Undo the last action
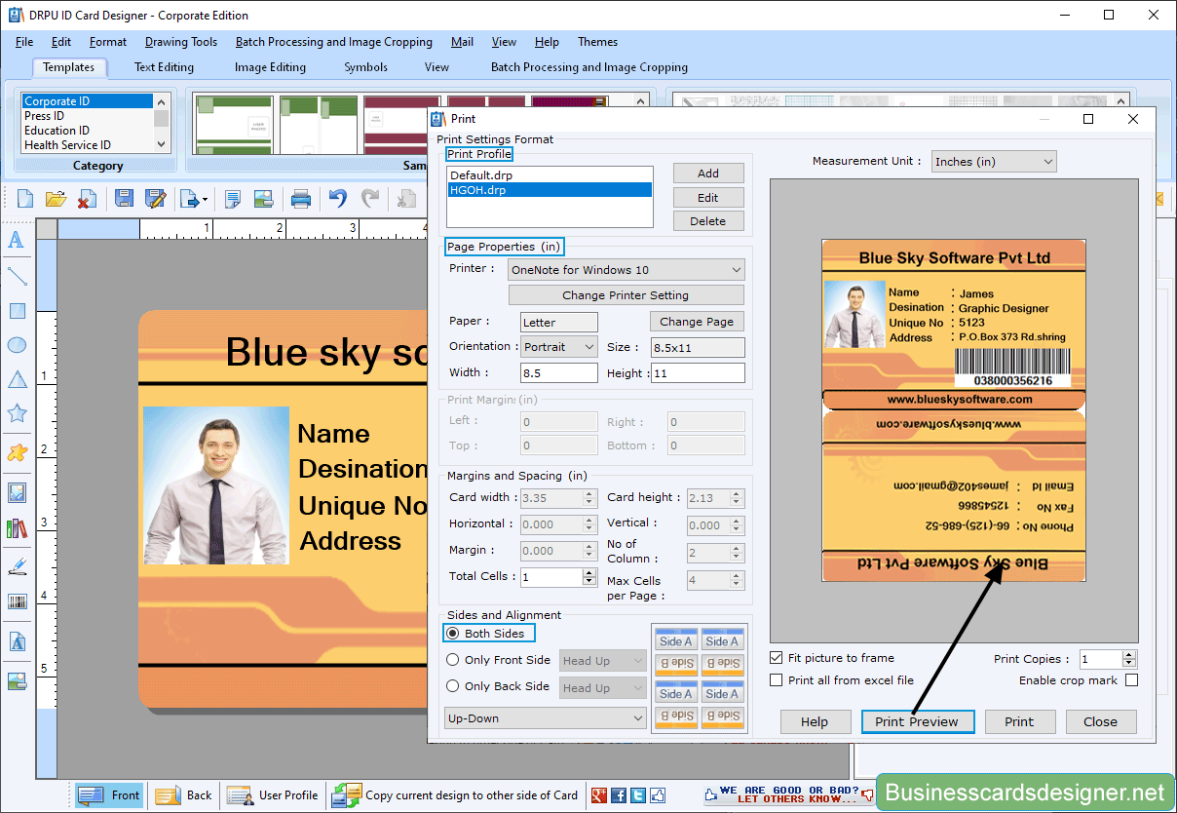The height and width of the screenshot is (813, 1177). [x=337, y=199]
